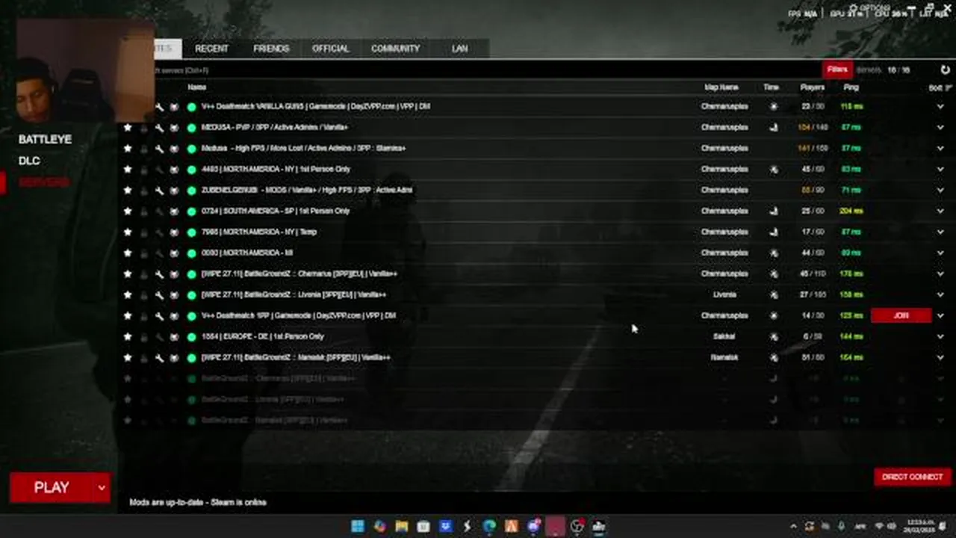
Task: Refresh the server list with the circular arrow
Action: click(945, 69)
